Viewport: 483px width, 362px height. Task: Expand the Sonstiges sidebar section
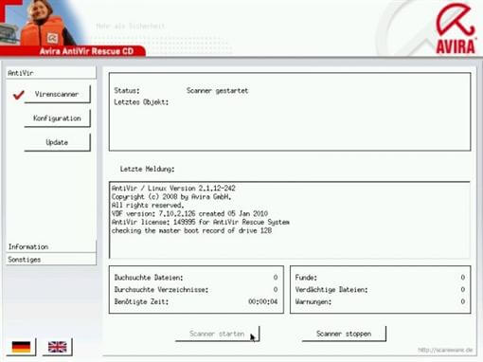pyautogui.click(x=51, y=260)
